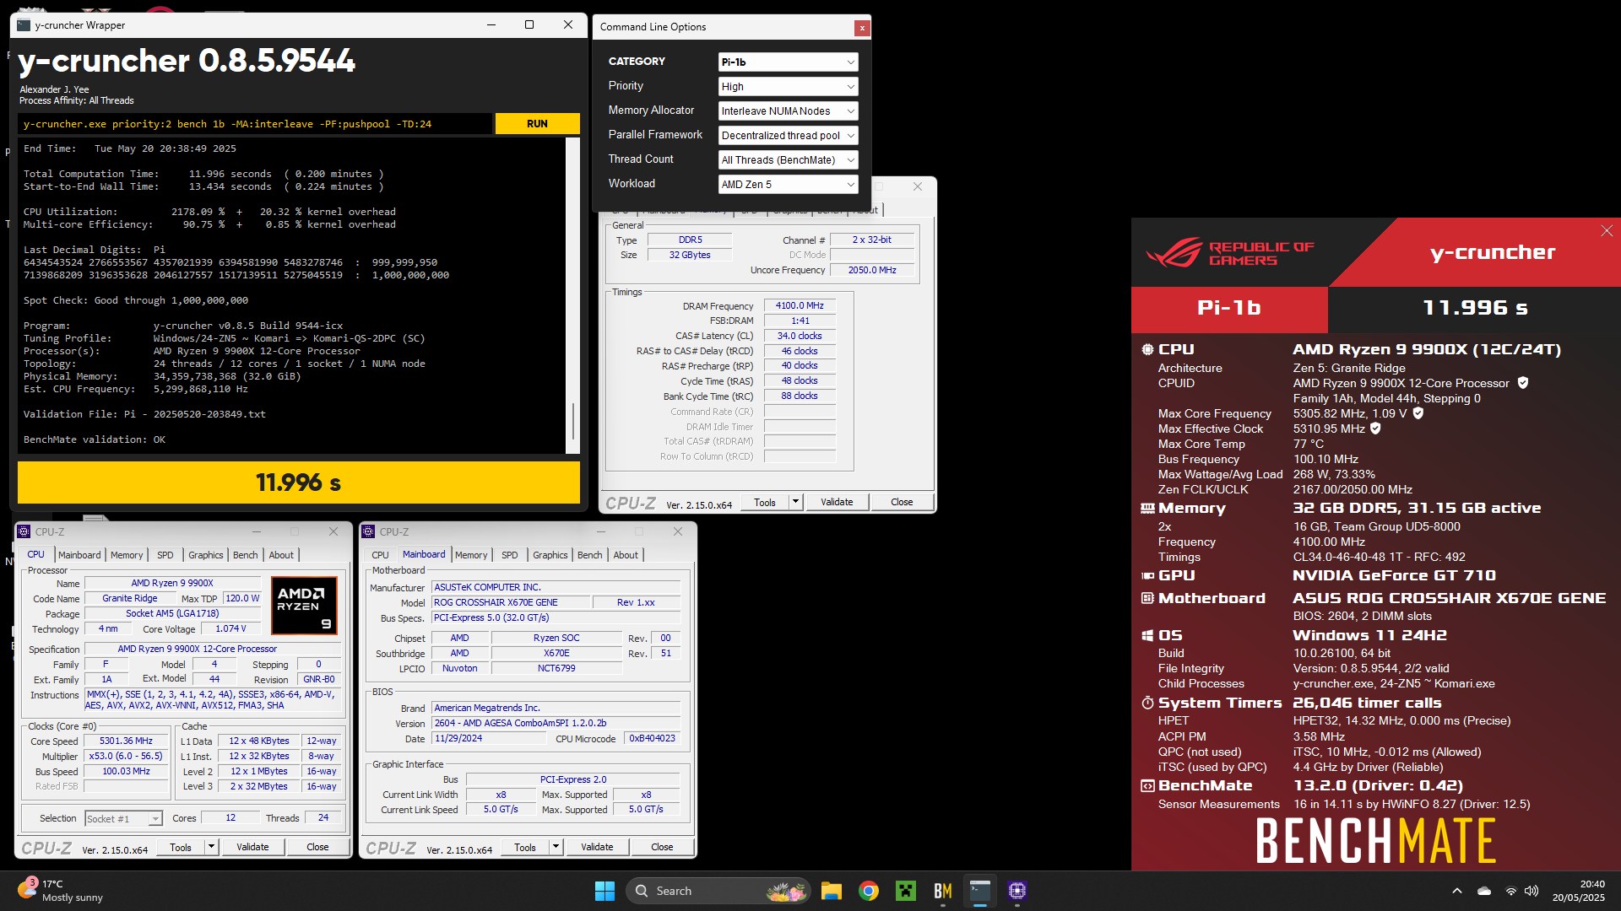Launch Google Chrome from the taskbar
Image resolution: width=1621 pixels, height=911 pixels.
point(869,891)
